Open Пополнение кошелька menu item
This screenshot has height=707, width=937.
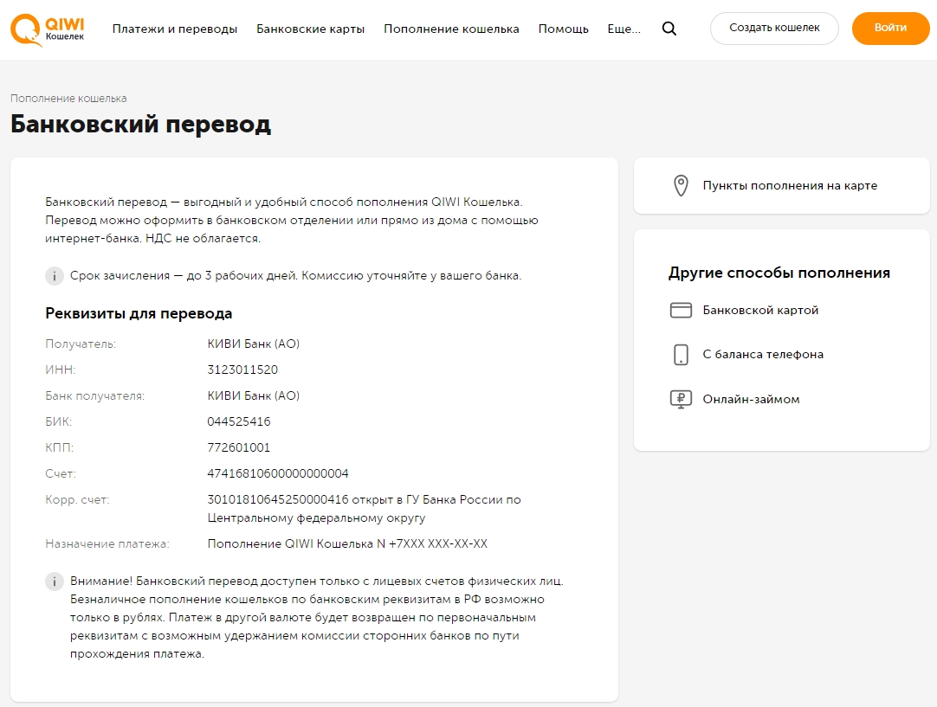[x=451, y=29]
